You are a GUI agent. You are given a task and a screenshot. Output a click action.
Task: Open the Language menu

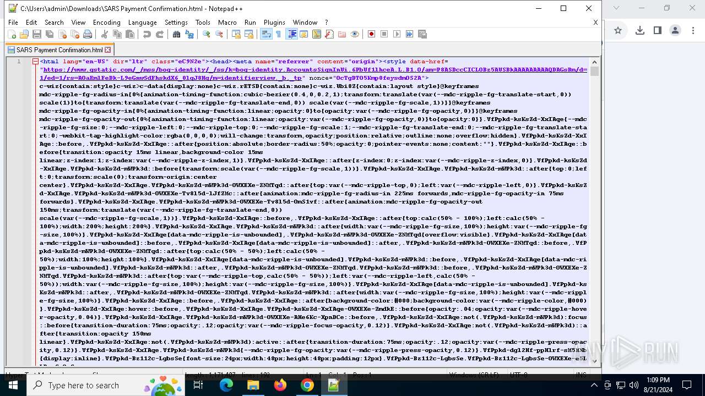[x=142, y=23]
